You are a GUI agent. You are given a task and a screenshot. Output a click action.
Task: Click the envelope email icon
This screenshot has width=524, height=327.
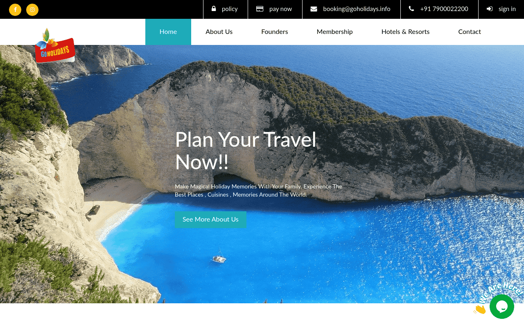314,9
